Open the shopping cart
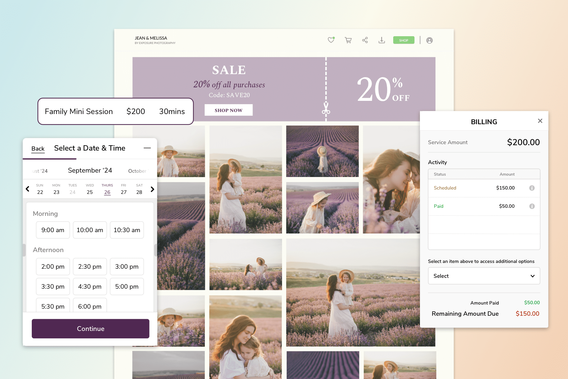This screenshot has width=568, height=379. (x=348, y=40)
